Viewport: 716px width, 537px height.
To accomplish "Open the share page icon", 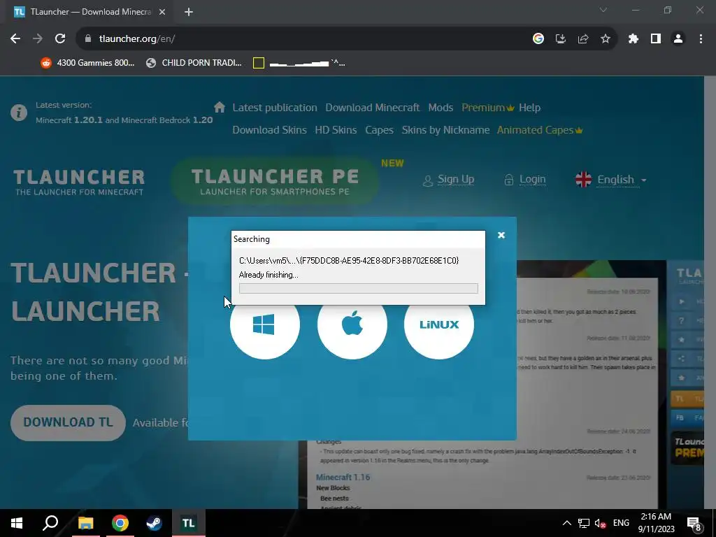I will pyautogui.click(x=582, y=39).
